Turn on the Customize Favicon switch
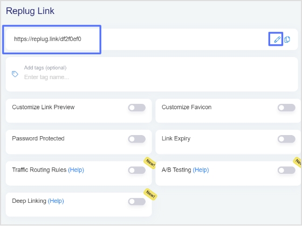The image size is (302, 226). 286,108
